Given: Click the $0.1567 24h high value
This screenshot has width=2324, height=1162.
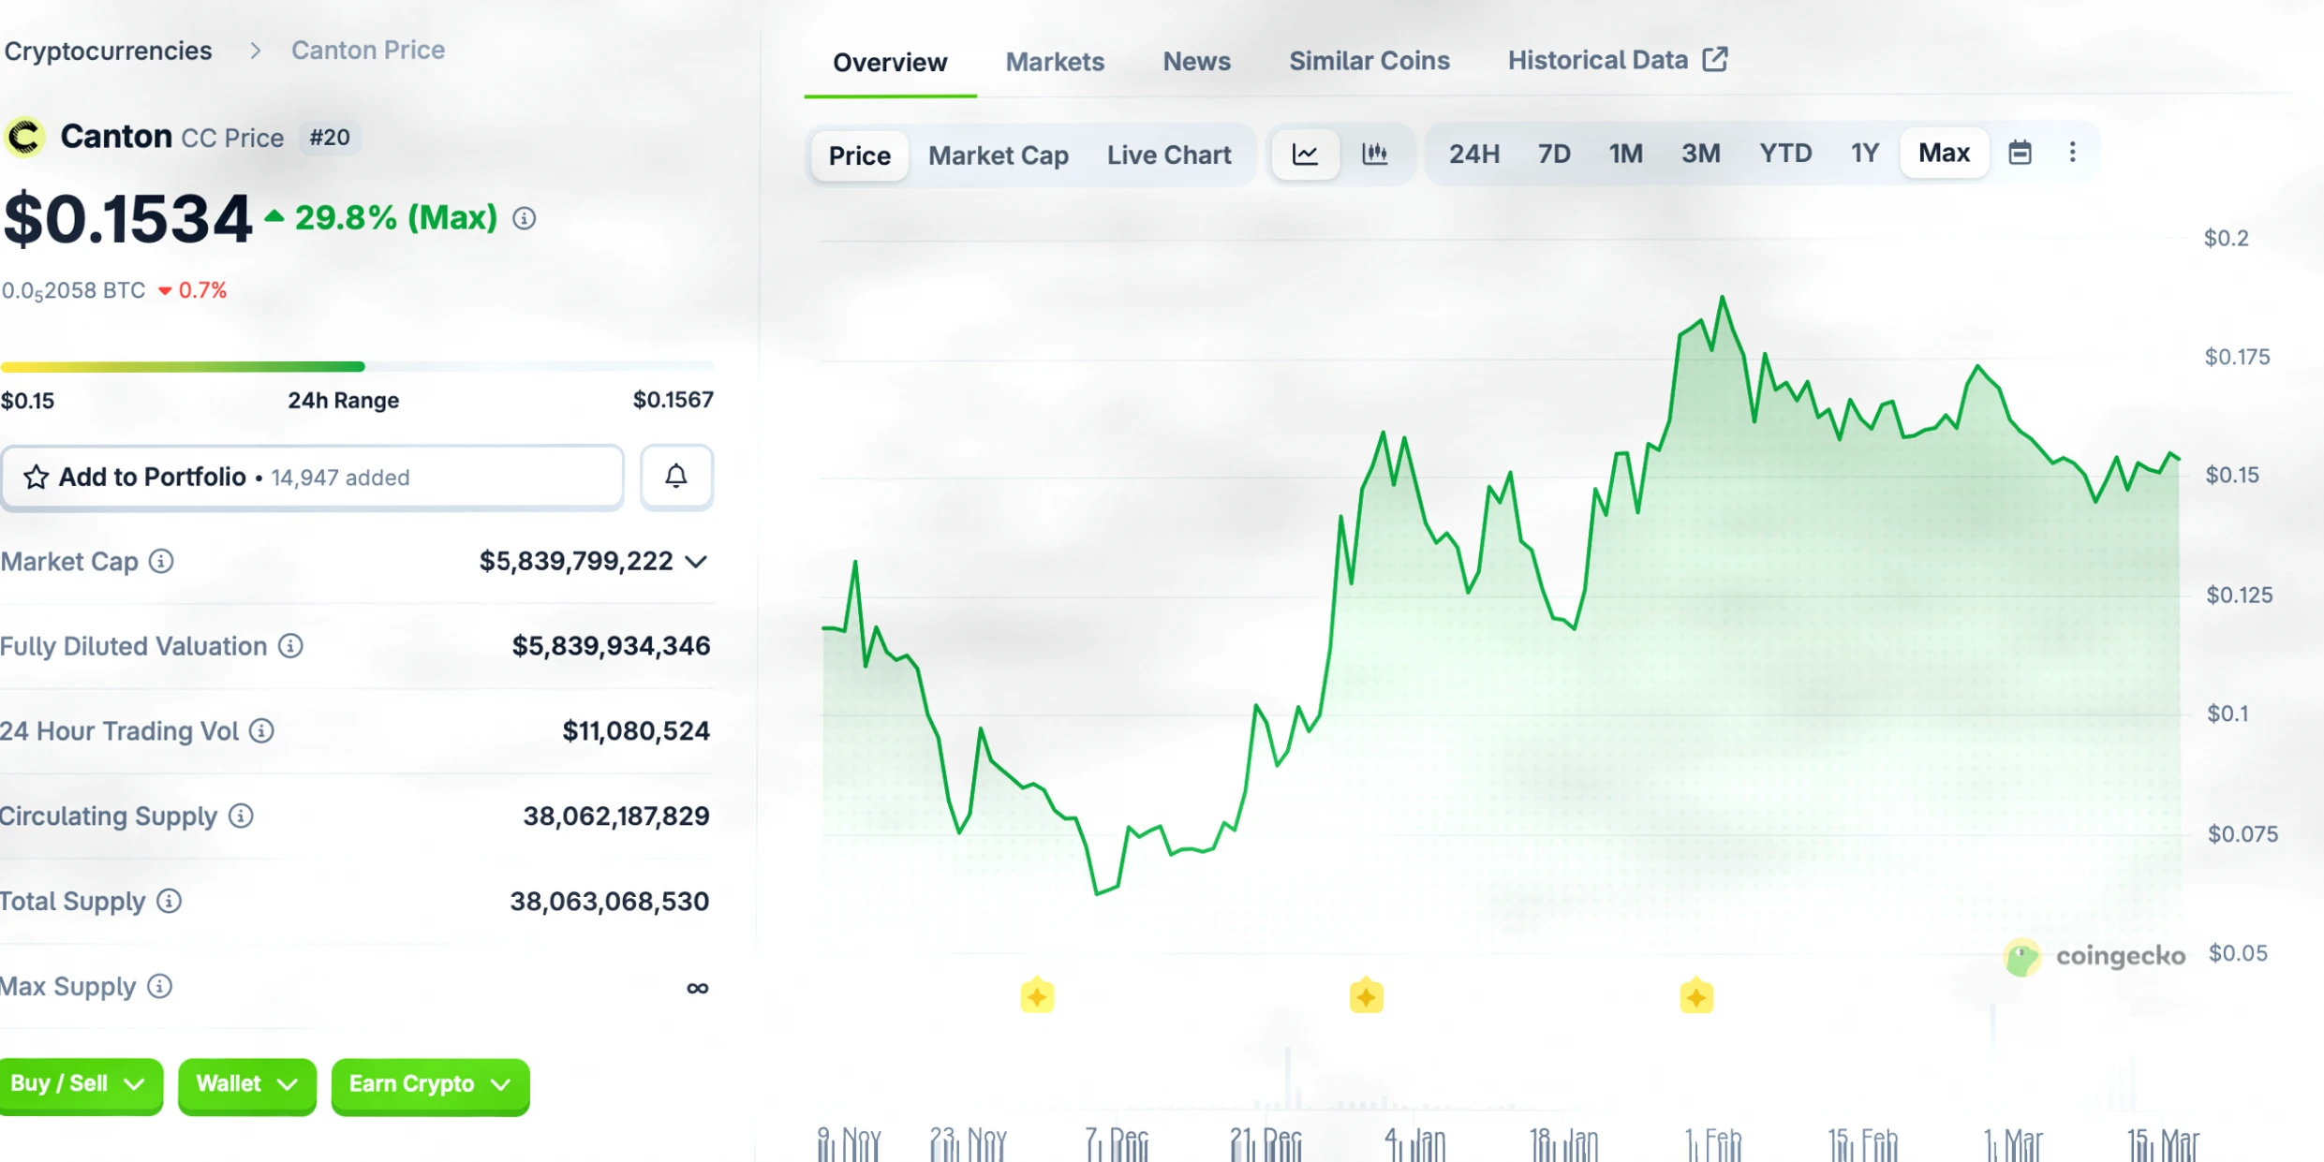Looking at the screenshot, I should click(674, 400).
